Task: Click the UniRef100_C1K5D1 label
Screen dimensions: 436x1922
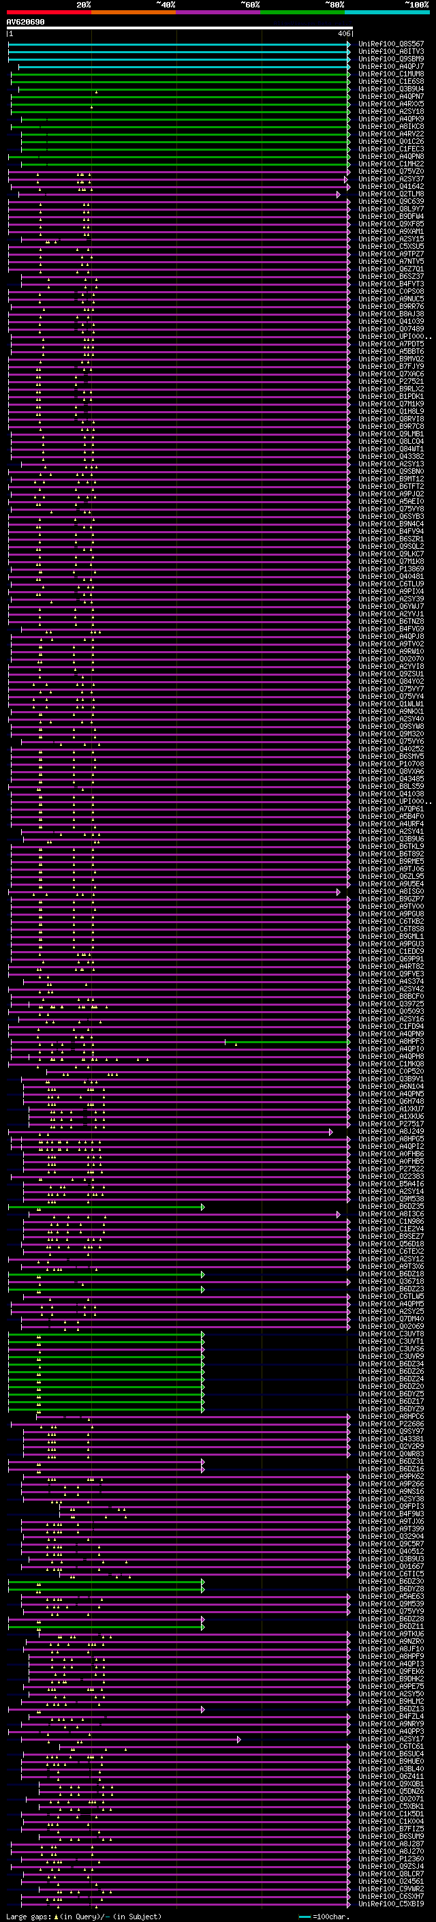Action: [391, 1814]
